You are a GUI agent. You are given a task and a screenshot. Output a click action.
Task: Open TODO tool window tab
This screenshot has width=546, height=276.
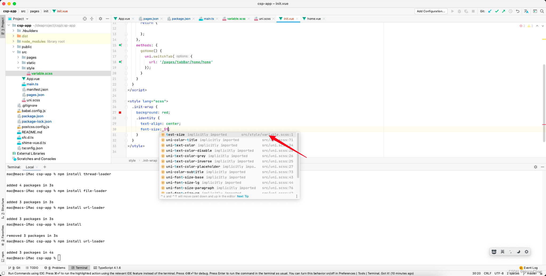32,268
